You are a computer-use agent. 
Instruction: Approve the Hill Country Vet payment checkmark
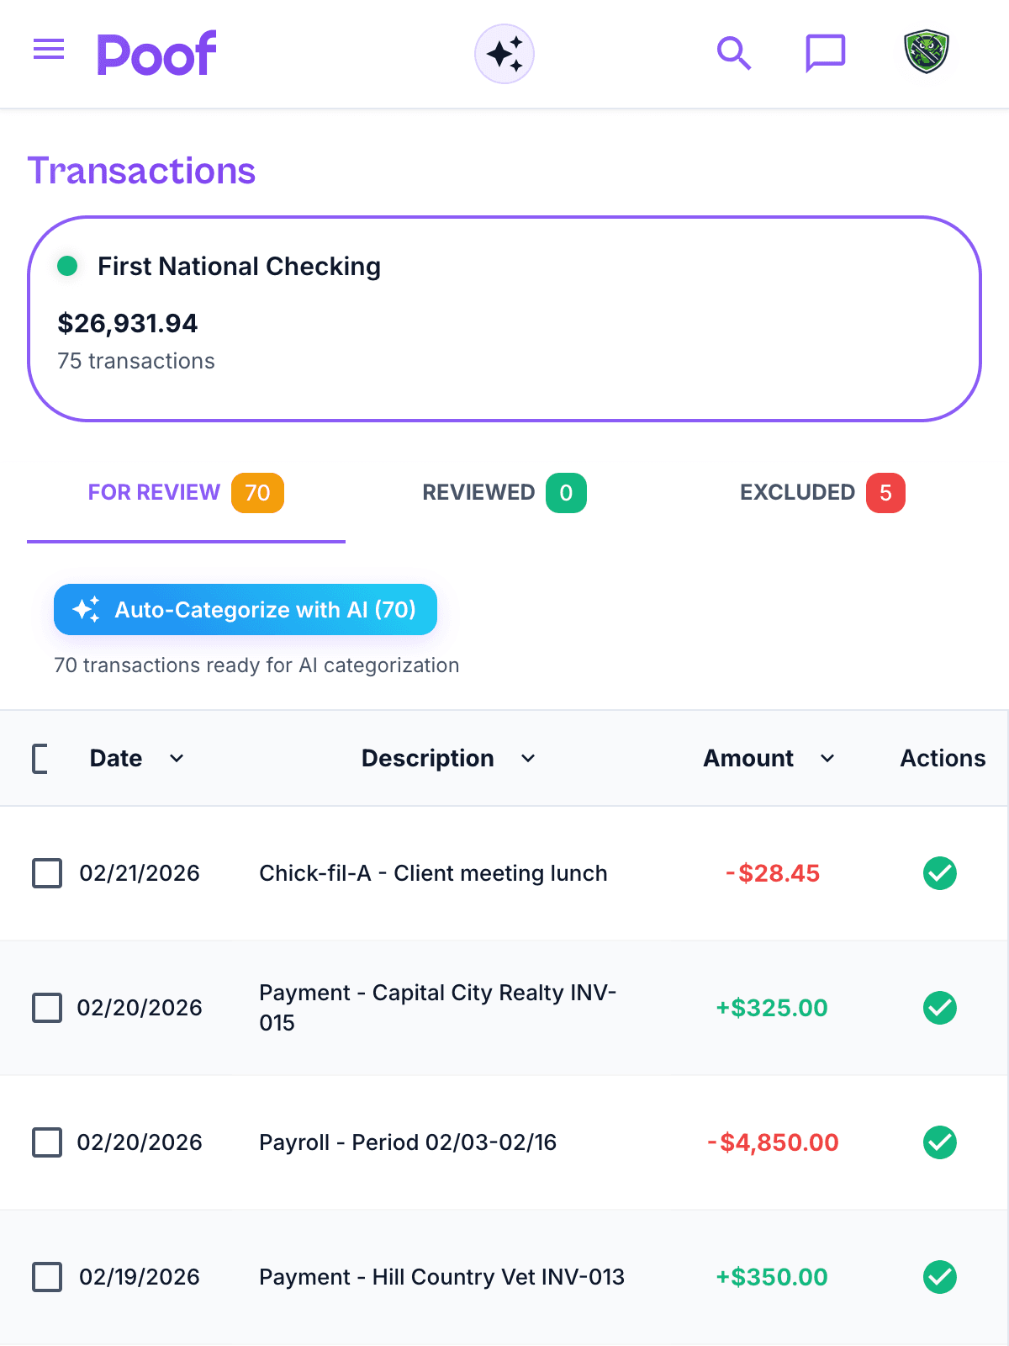[940, 1277]
